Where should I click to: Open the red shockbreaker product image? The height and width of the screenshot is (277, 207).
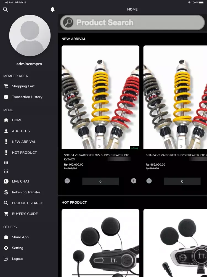click(x=175, y=97)
